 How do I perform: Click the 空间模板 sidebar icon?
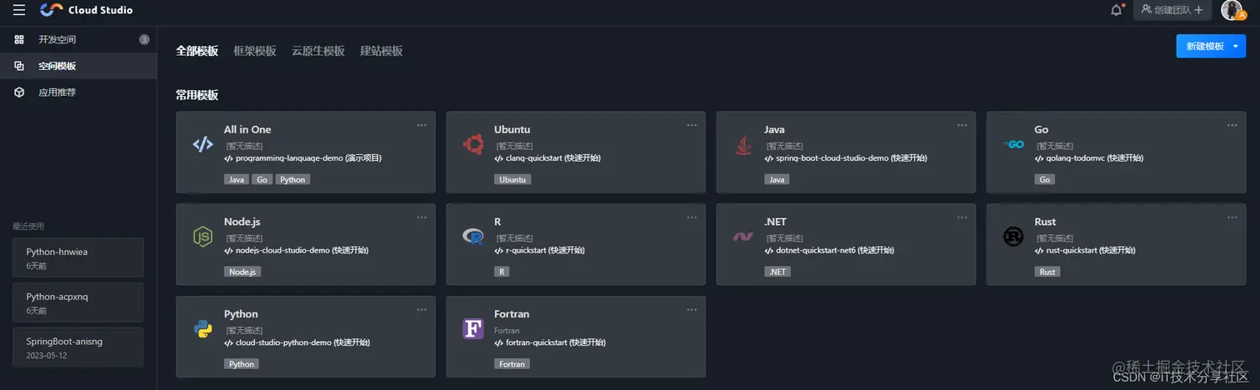coord(19,66)
